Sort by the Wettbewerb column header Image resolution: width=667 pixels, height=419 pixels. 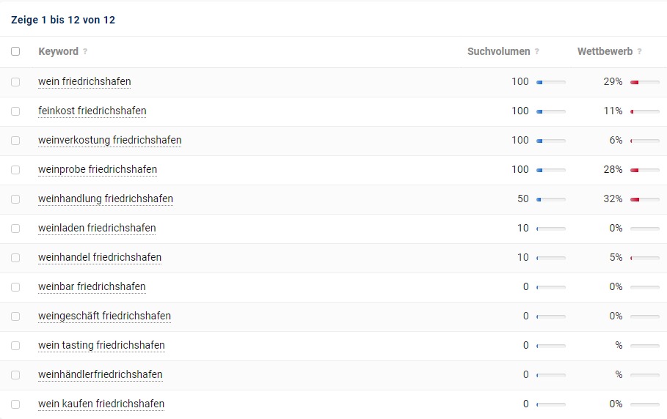[x=605, y=52]
